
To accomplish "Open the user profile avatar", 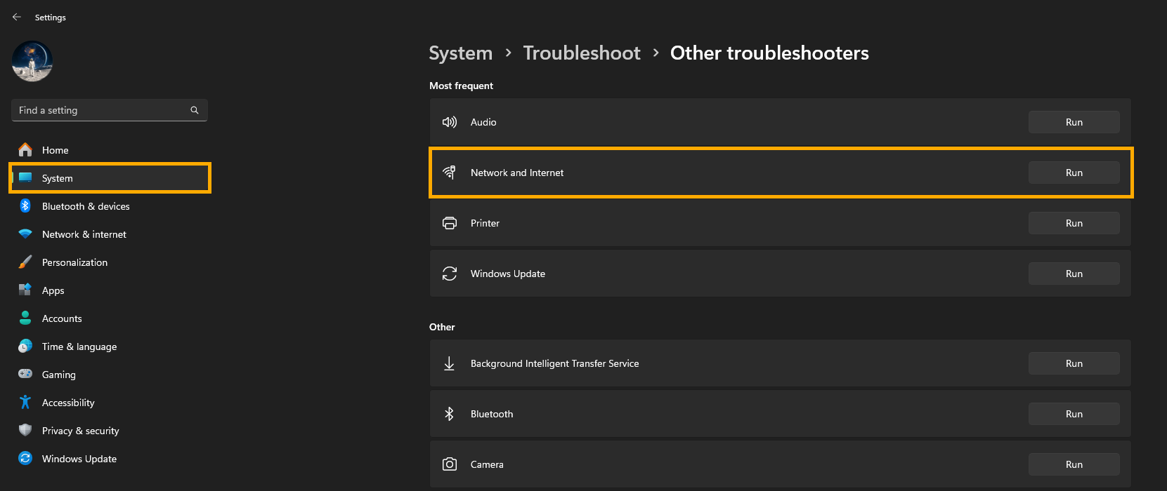I will pyautogui.click(x=32, y=61).
